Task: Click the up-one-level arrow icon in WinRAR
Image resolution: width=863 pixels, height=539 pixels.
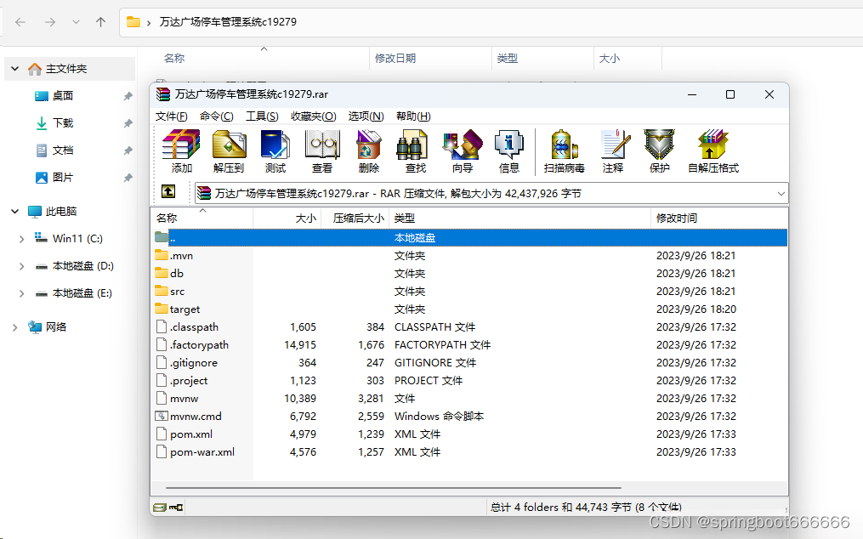Action: pyautogui.click(x=168, y=191)
